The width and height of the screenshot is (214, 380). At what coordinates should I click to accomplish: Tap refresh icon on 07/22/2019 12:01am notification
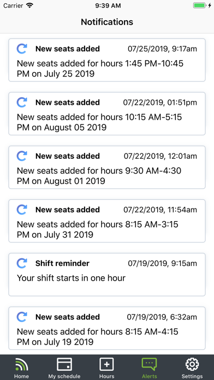click(x=22, y=156)
